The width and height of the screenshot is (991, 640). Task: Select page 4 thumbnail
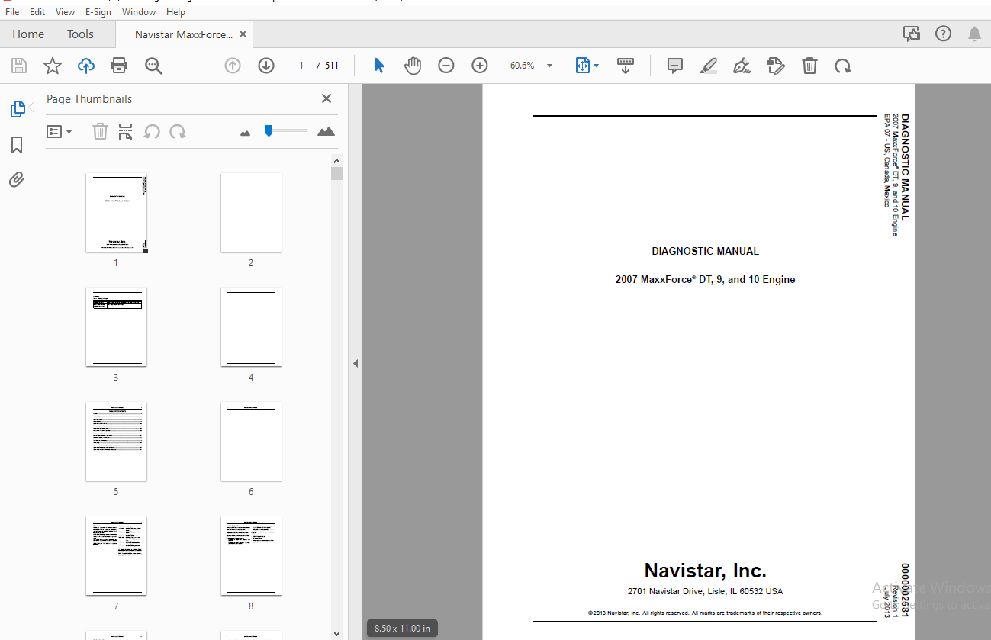coord(251,327)
